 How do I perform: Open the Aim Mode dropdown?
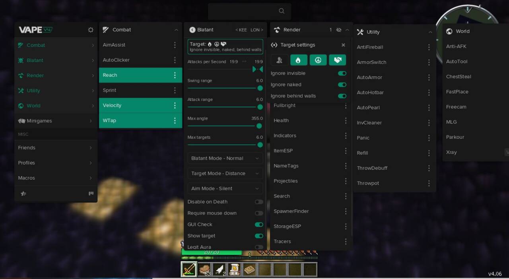coord(225,188)
